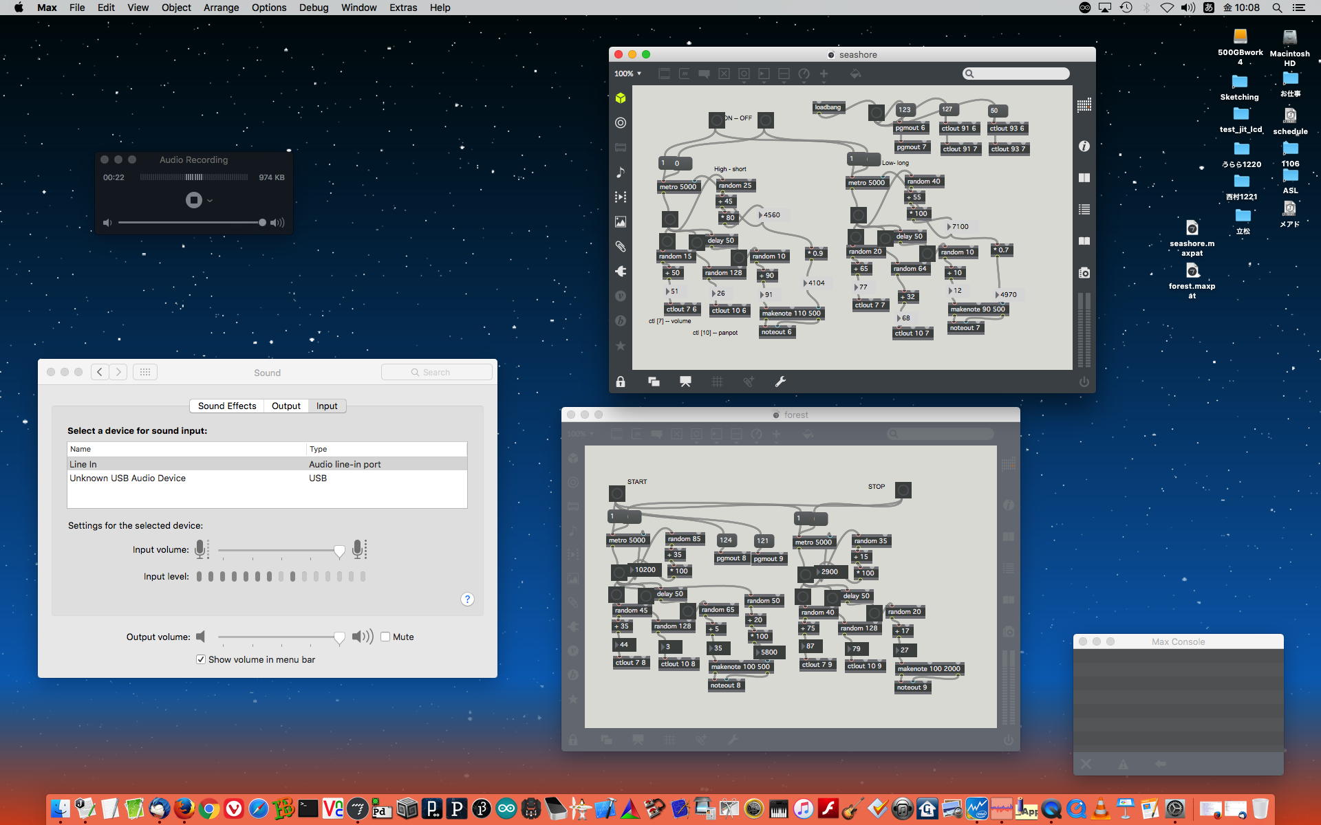Viewport: 1321px width, 825px height.
Task: Click the lock icon in seashore patcher
Action: pos(621,382)
